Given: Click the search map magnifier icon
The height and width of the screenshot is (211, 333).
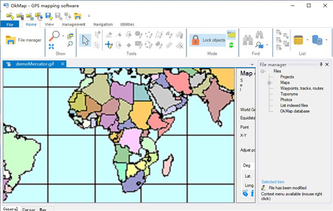Looking at the screenshot, I should (x=260, y=45).
